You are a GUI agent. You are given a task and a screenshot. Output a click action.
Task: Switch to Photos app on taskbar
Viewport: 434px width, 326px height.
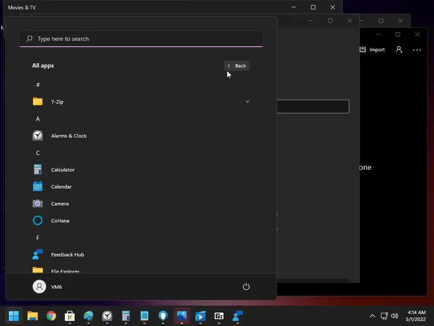tap(182, 316)
